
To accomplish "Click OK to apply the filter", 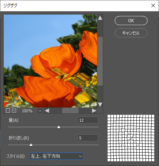I will (131, 21).
